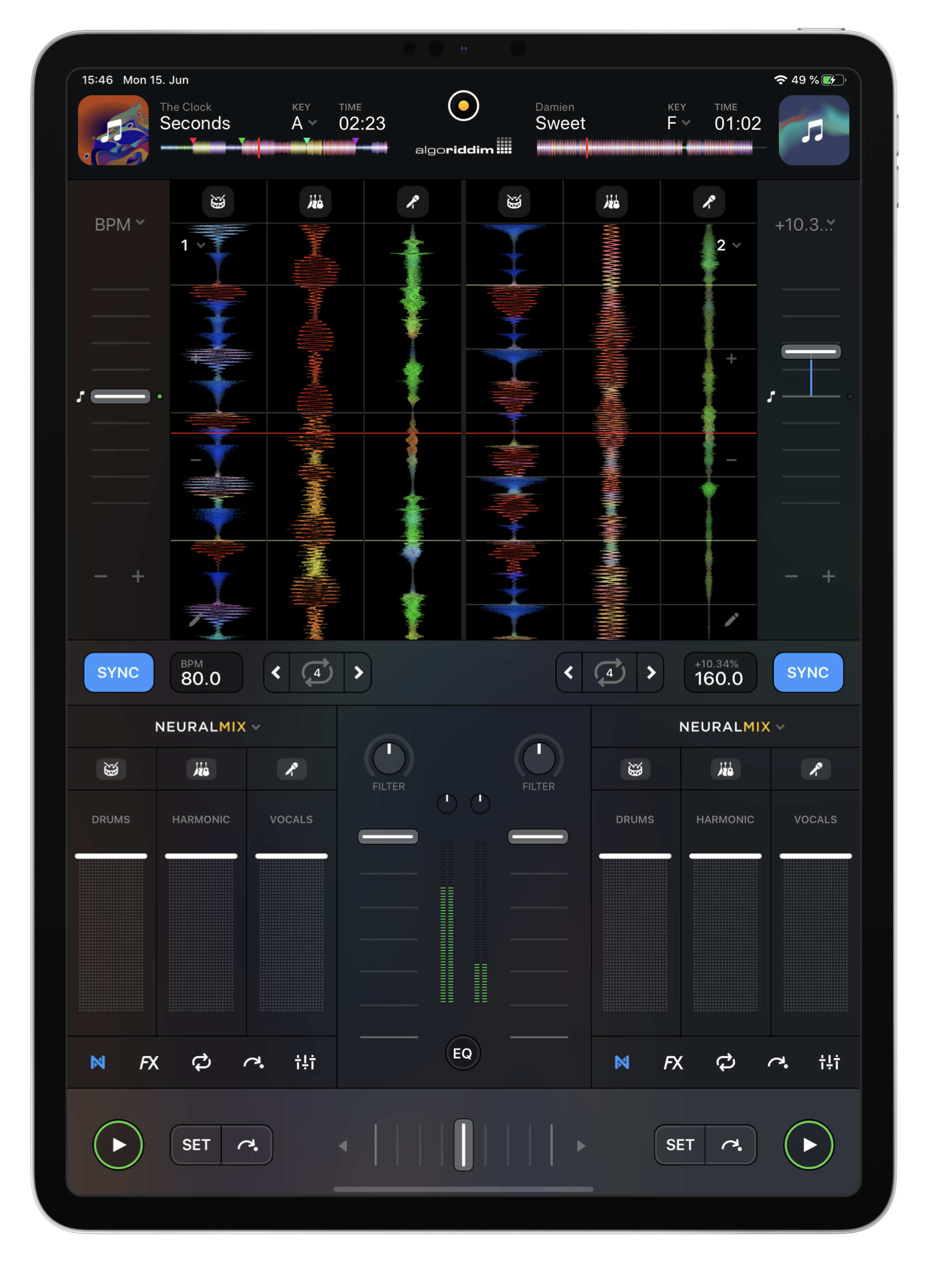The width and height of the screenshot is (930, 1261).
Task: Select left deck cue points tab icon
Action: point(253,1063)
